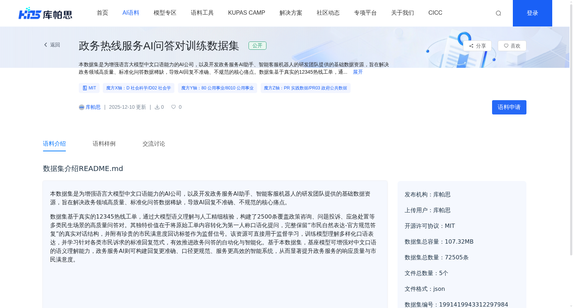The height and width of the screenshot is (308, 573).
Task: Click the 库帕思 publisher name link
Action: click(93, 107)
